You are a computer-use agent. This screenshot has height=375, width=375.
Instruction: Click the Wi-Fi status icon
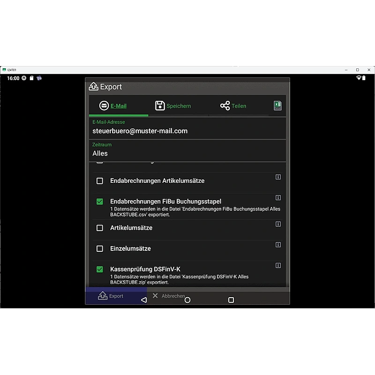[359, 78]
